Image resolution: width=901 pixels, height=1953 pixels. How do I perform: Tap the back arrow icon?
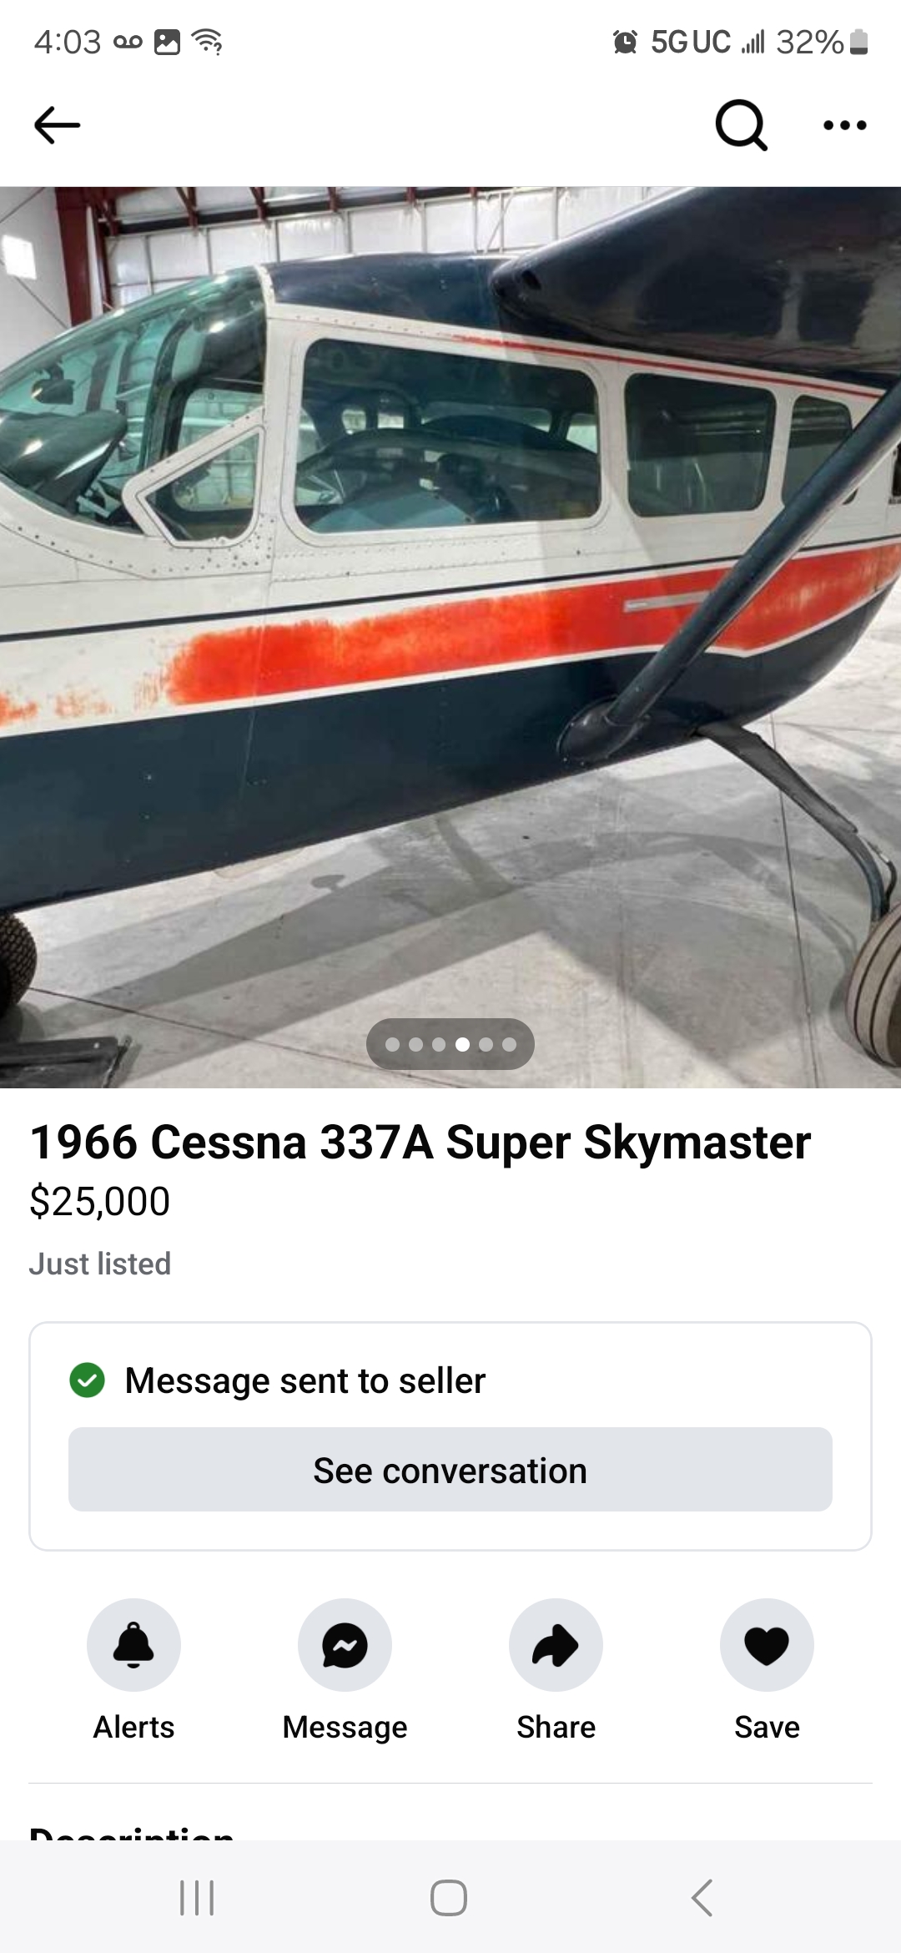[57, 125]
